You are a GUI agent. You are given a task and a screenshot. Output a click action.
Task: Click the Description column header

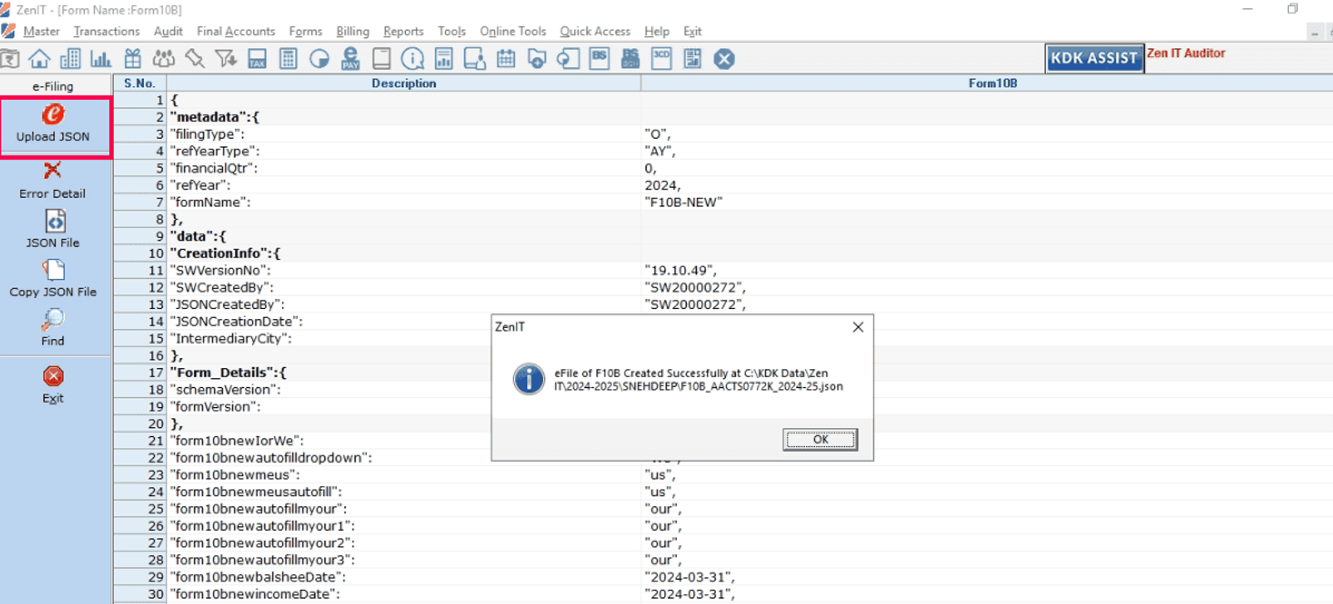403,83
